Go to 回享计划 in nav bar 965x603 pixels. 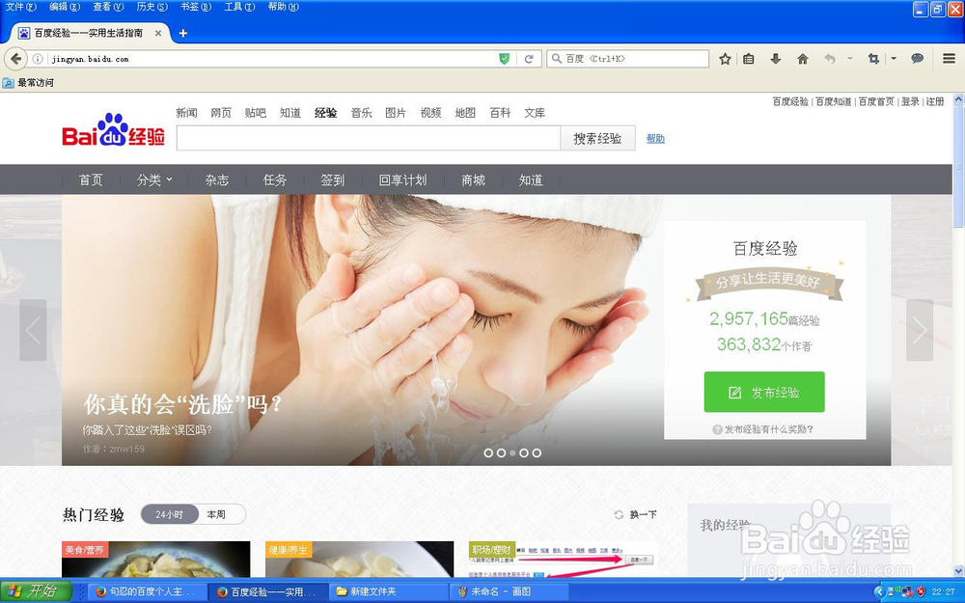tap(402, 179)
